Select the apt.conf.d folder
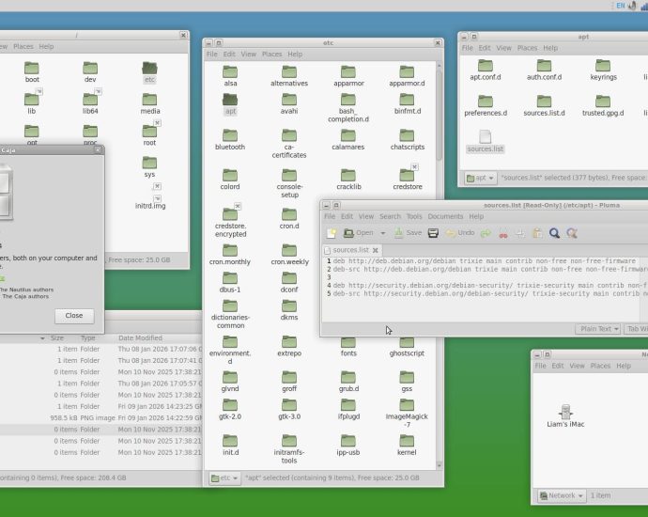The width and height of the screenshot is (648, 517). pyautogui.click(x=486, y=70)
